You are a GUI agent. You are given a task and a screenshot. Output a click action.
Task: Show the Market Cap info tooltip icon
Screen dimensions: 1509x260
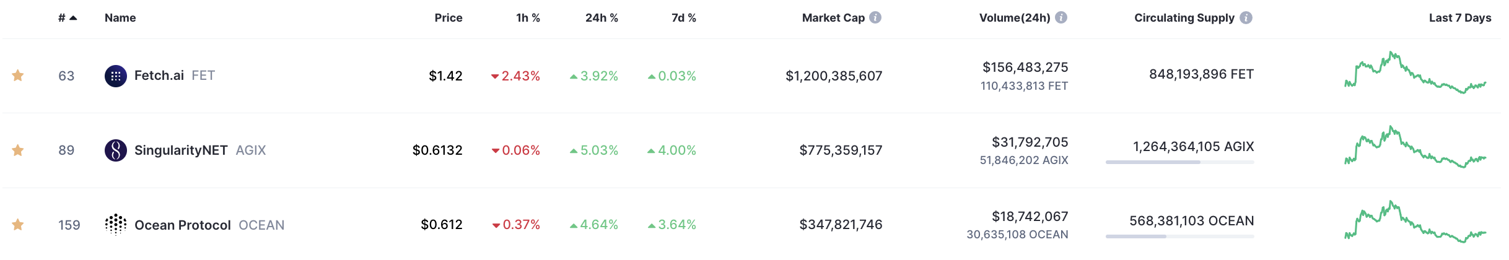click(875, 17)
